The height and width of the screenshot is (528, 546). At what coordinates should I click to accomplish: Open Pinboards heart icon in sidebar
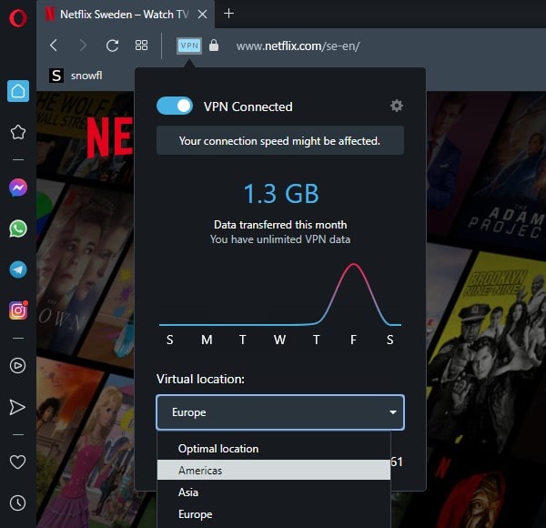click(x=18, y=462)
